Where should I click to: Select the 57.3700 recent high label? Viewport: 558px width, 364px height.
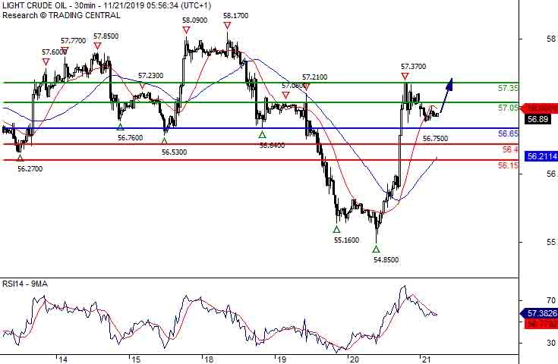click(x=414, y=67)
